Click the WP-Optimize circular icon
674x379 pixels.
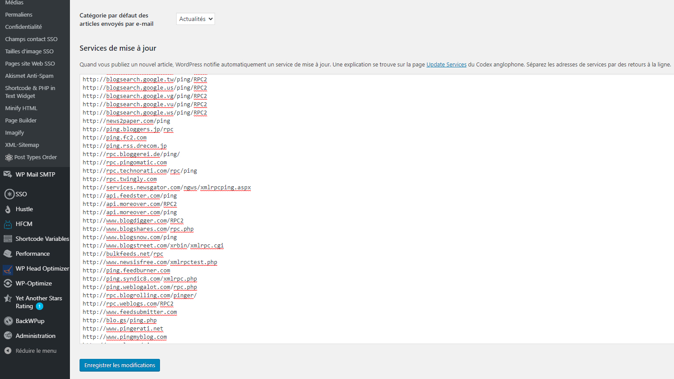pos(8,283)
